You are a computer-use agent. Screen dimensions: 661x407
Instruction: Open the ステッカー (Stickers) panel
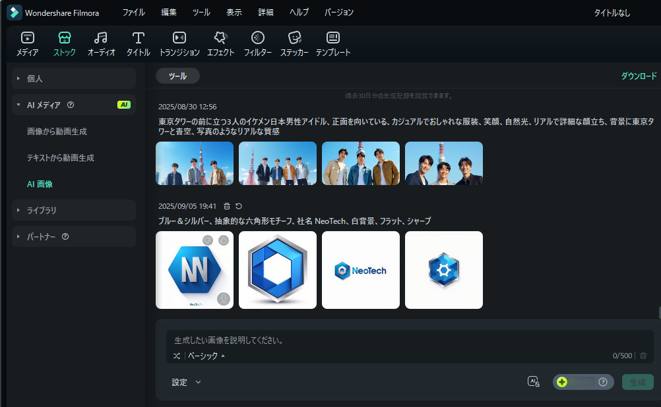pyautogui.click(x=294, y=43)
